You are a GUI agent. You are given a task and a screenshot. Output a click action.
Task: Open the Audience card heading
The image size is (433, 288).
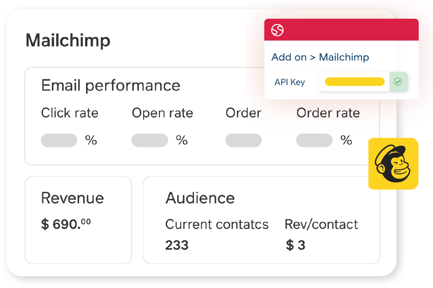pos(200,198)
